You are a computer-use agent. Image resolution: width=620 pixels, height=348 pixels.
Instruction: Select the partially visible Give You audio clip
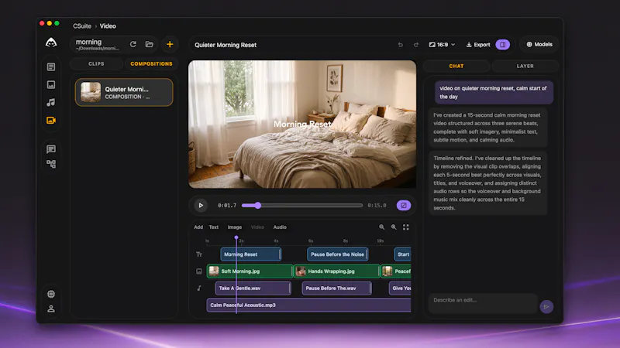coord(400,288)
